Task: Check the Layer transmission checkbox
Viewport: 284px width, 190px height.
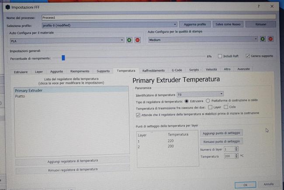Action: point(210,107)
